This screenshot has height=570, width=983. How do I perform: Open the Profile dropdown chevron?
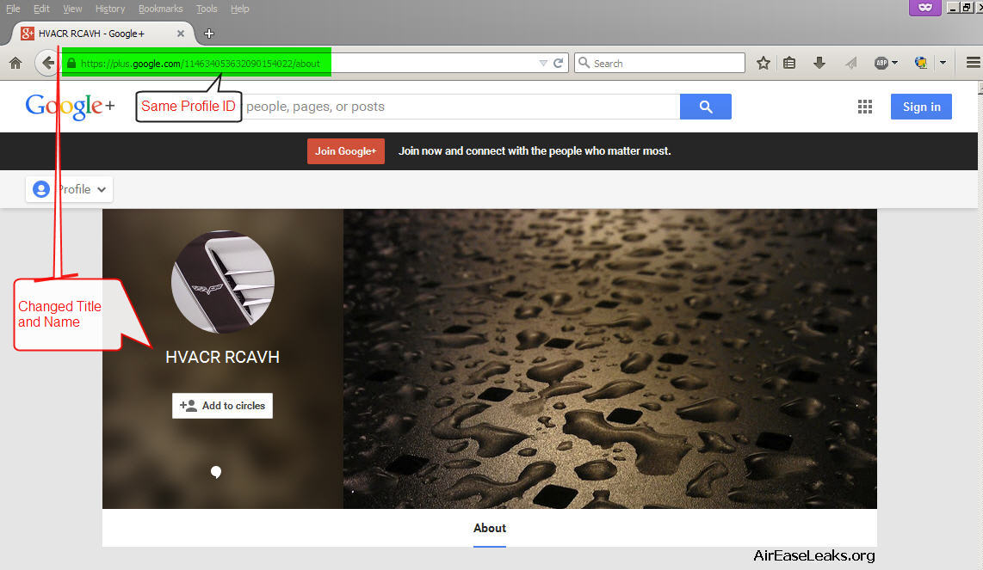[102, 189]
